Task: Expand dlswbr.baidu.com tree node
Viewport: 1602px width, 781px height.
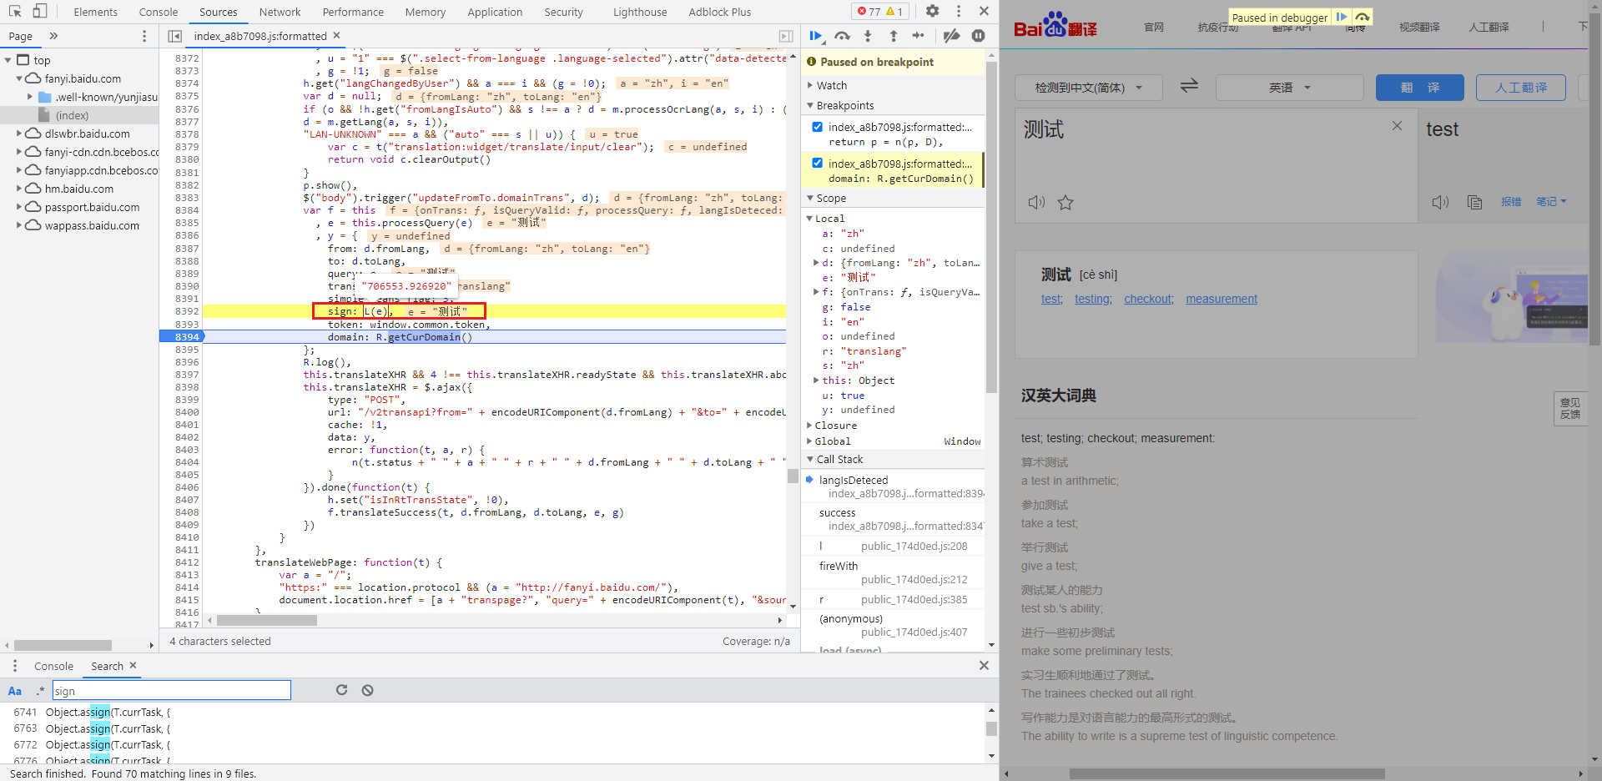Action: click(19, 134)
